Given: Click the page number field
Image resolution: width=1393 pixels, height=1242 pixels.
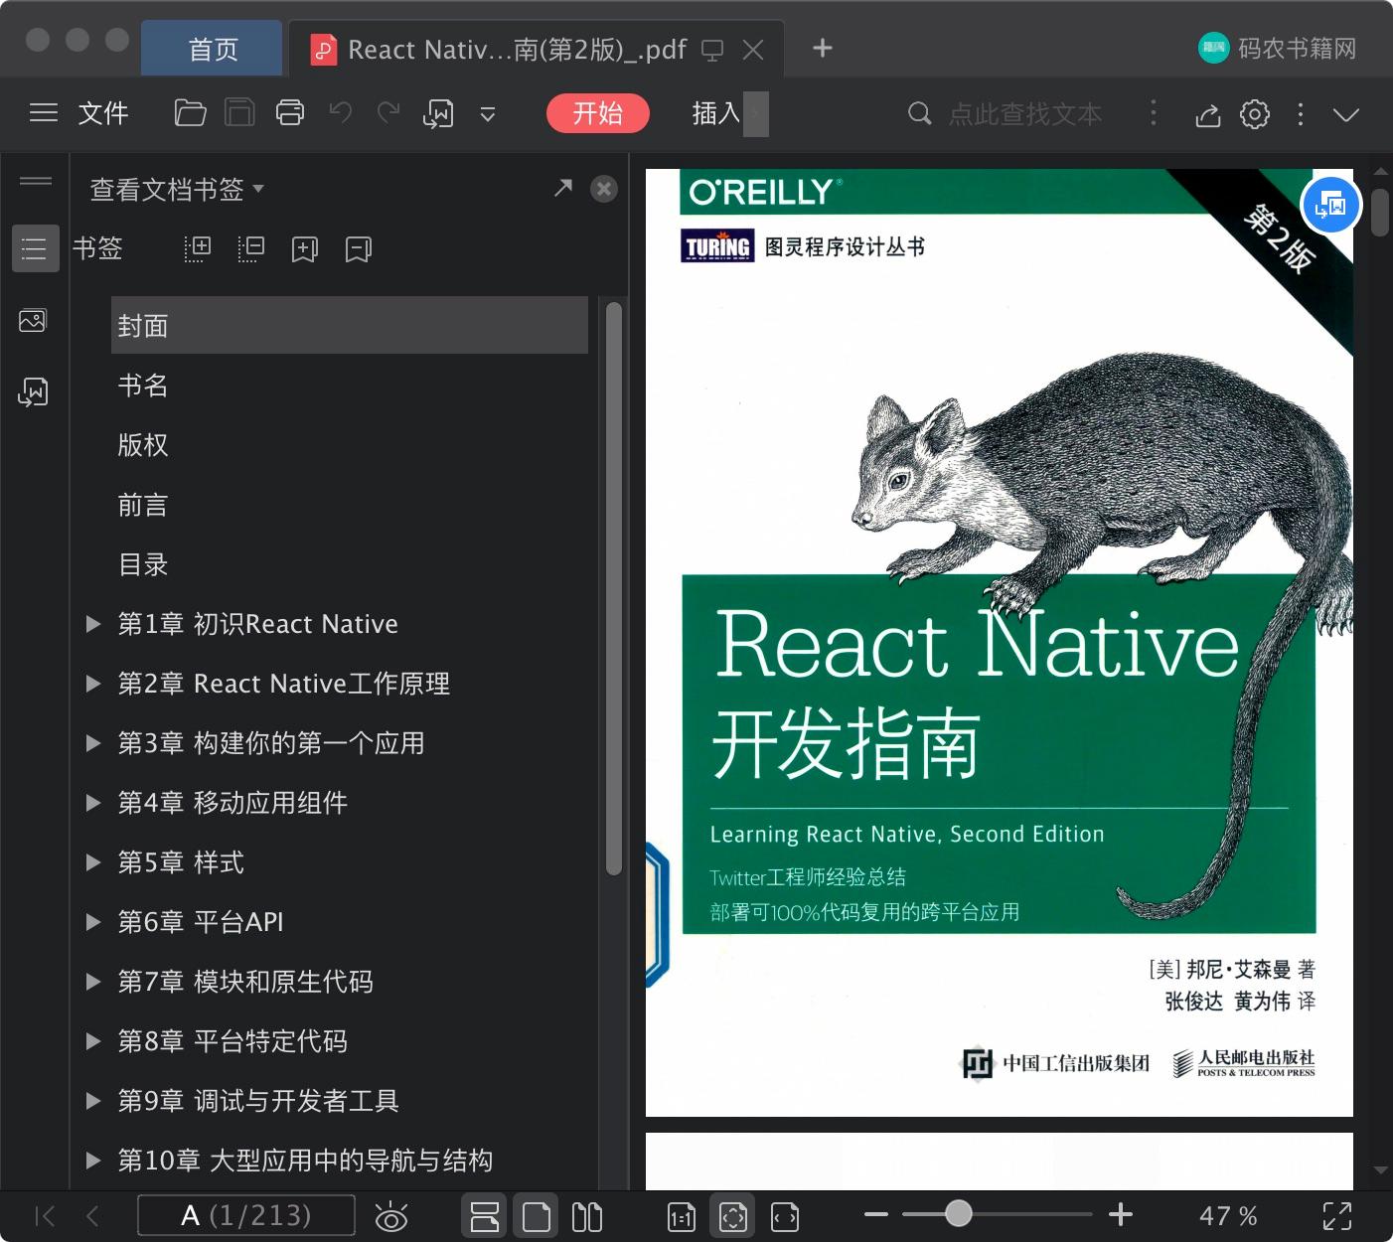Looking at the screenshot, I should point(246,1215).
